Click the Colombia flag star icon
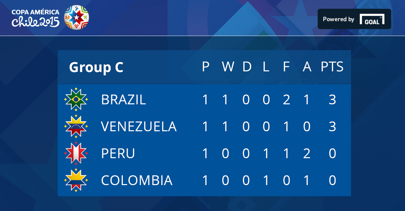This screenshot has height=211, width=405. [x=76, y=180]
